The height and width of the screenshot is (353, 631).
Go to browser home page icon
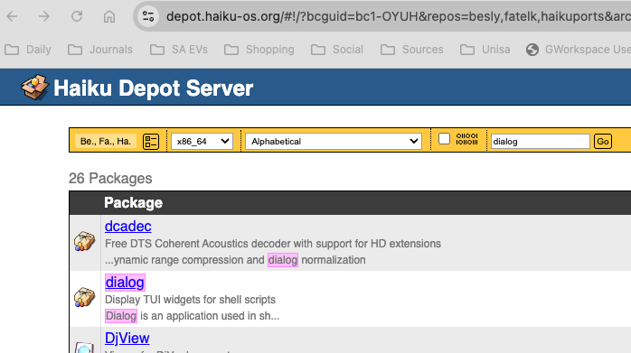tap(109, 16)
